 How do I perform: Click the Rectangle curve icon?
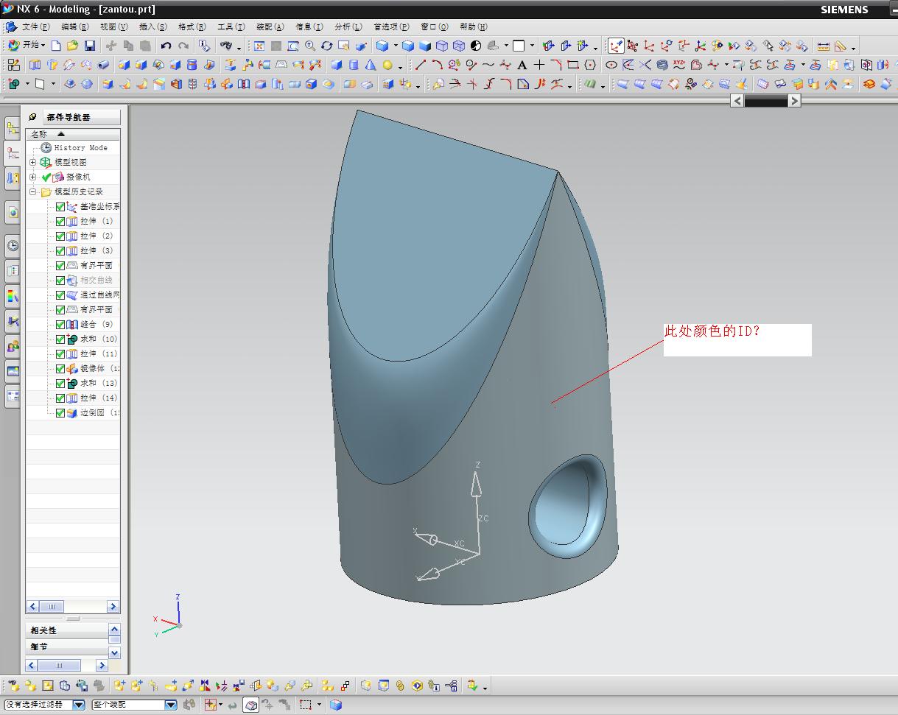[x=572, y=65]
